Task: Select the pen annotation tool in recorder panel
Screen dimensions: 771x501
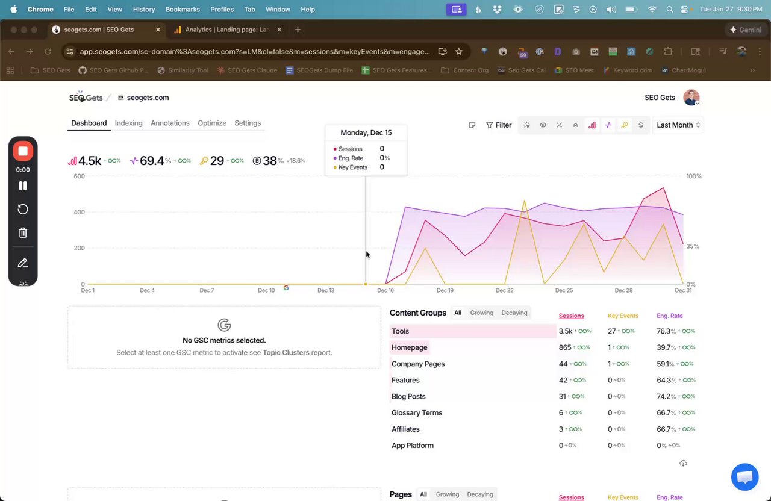Action: point(23,263)
